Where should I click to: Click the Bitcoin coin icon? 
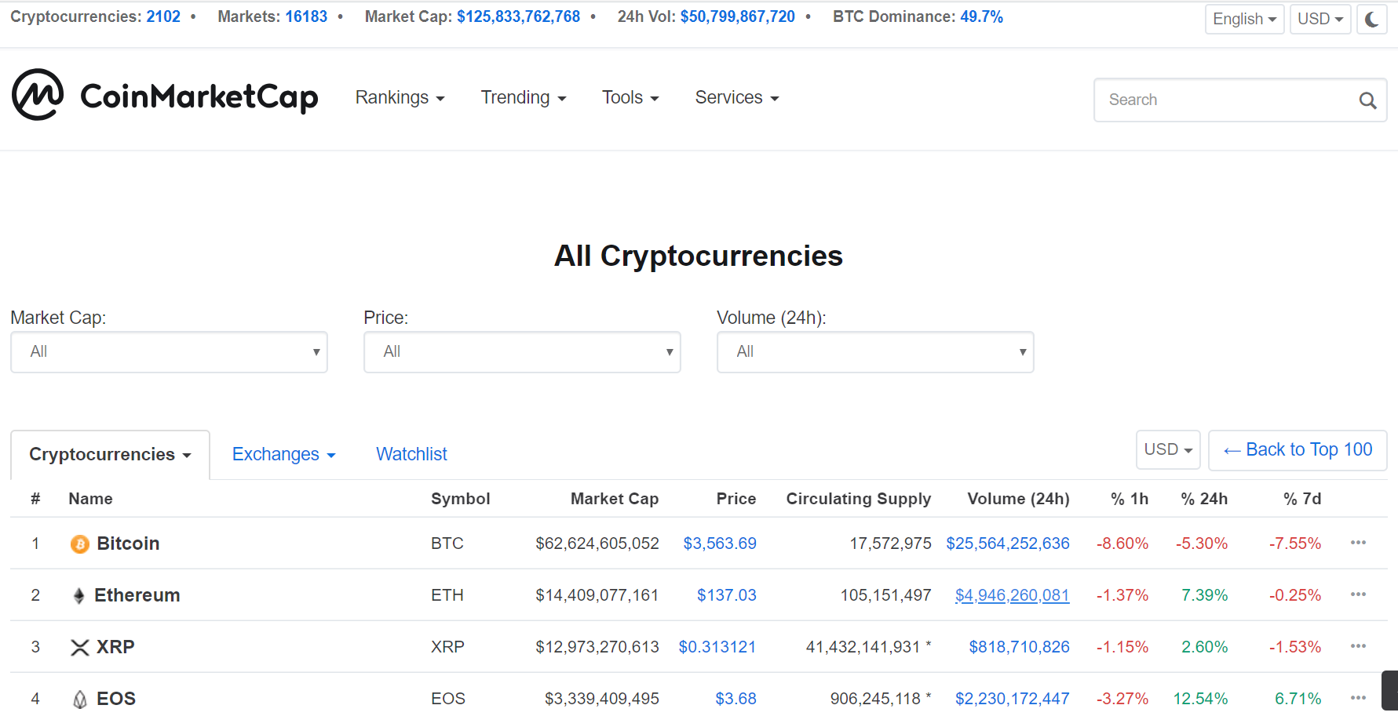coord(79,543)
